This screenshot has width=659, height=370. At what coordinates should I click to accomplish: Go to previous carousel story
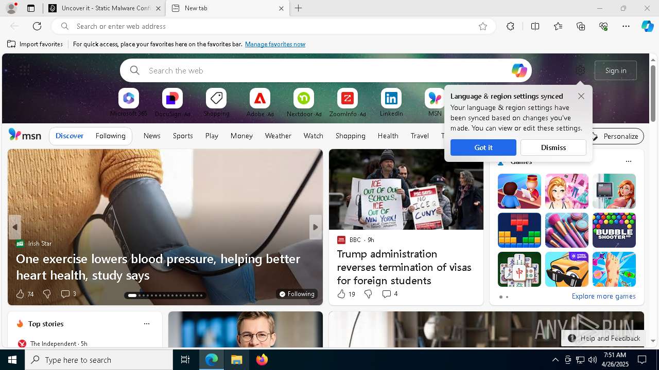click(15, 227)
